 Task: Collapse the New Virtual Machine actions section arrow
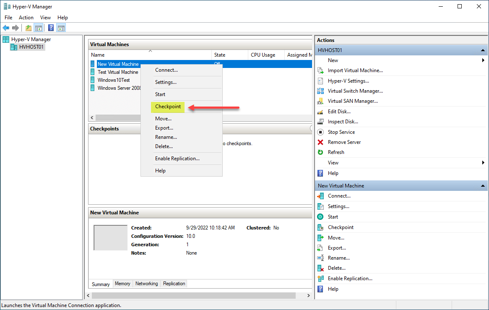coord(483,186)
